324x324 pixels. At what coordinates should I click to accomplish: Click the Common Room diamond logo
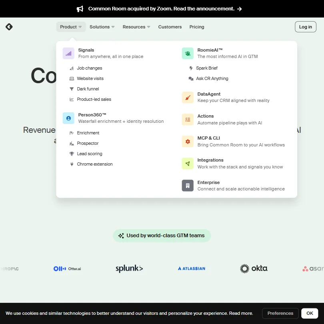click(9, 27)
